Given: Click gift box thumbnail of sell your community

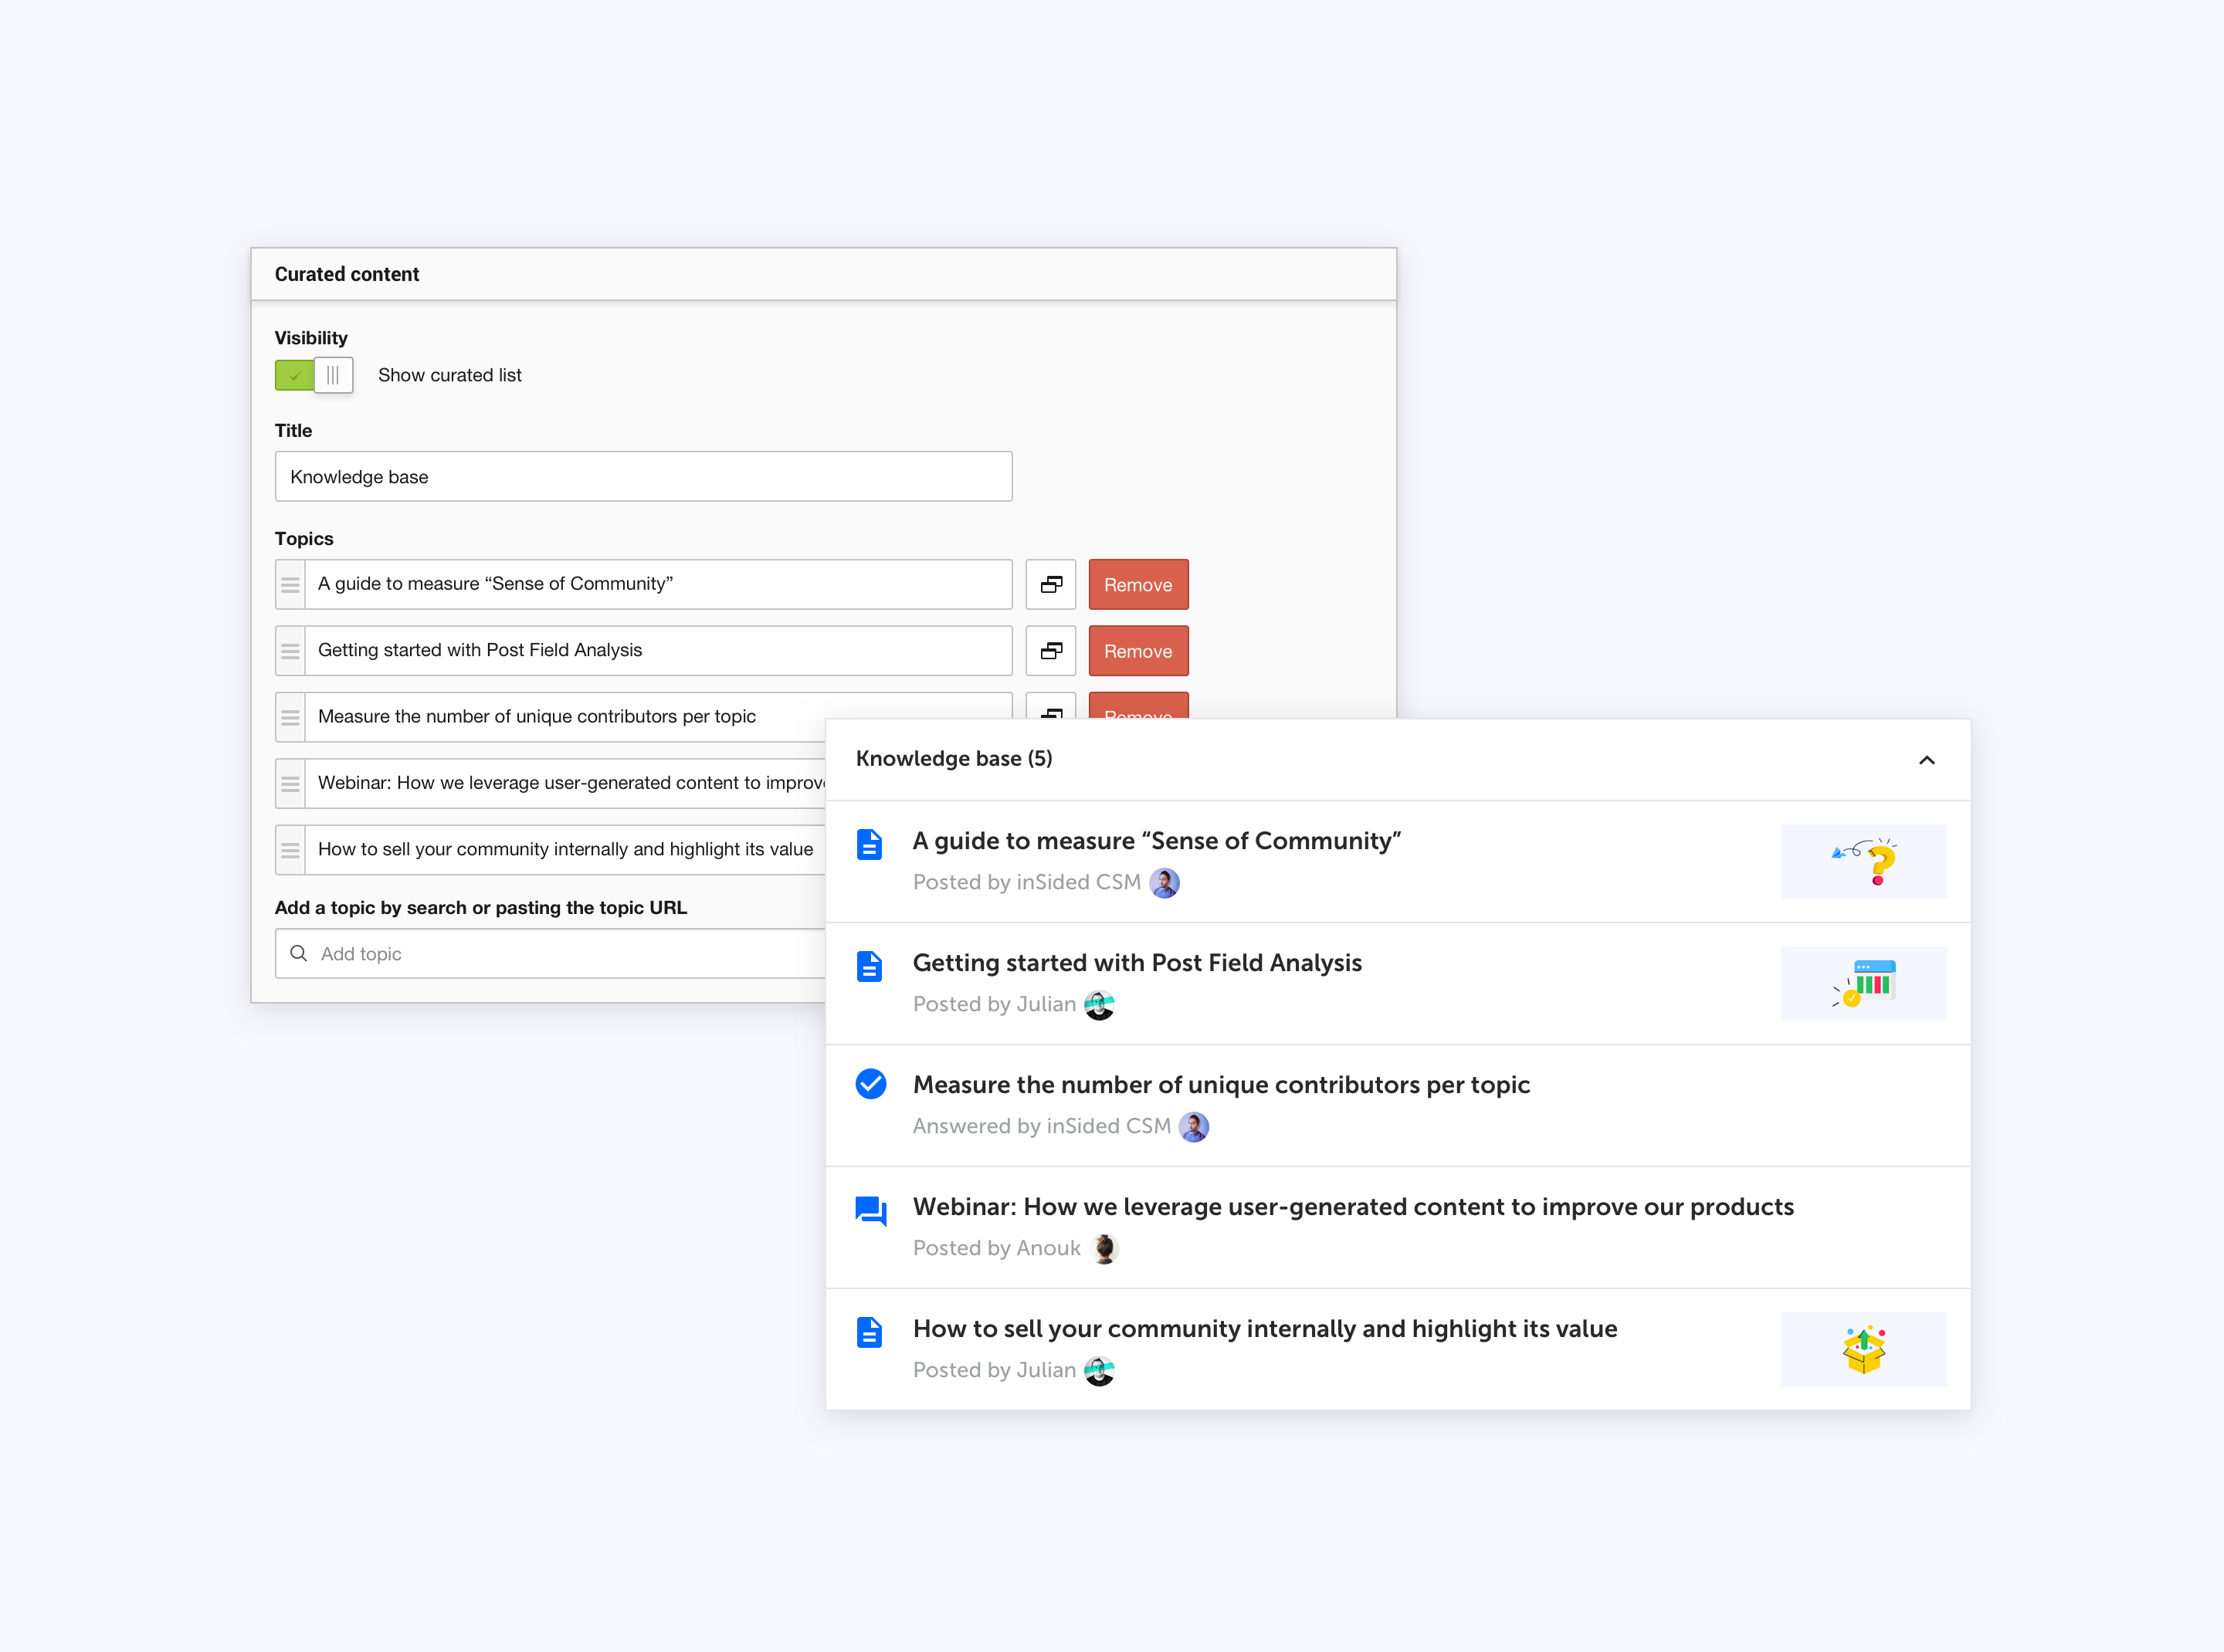Looking at the screenshot, I should 1864,1350.
